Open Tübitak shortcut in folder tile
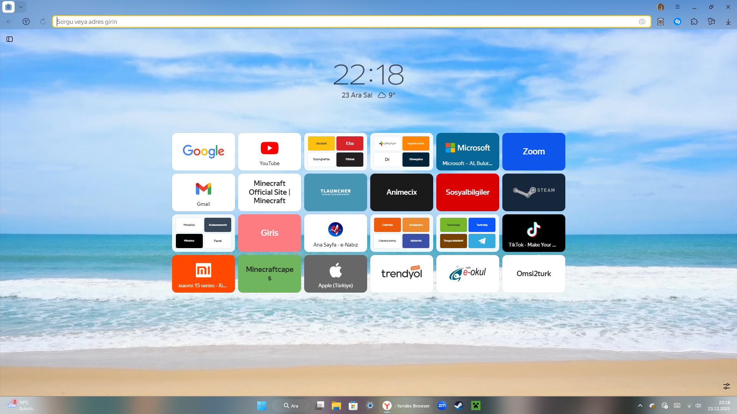The height and width of the screenshot is (414, 737). (350, 159)
